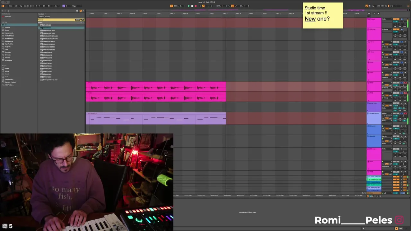411x231 pixels.
Task: Open the Plug-ins browser category
Action: coord(7,47)
